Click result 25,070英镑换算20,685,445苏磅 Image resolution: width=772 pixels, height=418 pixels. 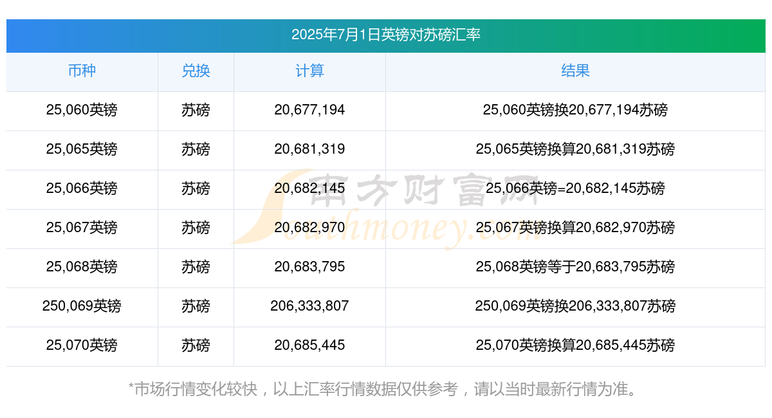click(575, 345)
